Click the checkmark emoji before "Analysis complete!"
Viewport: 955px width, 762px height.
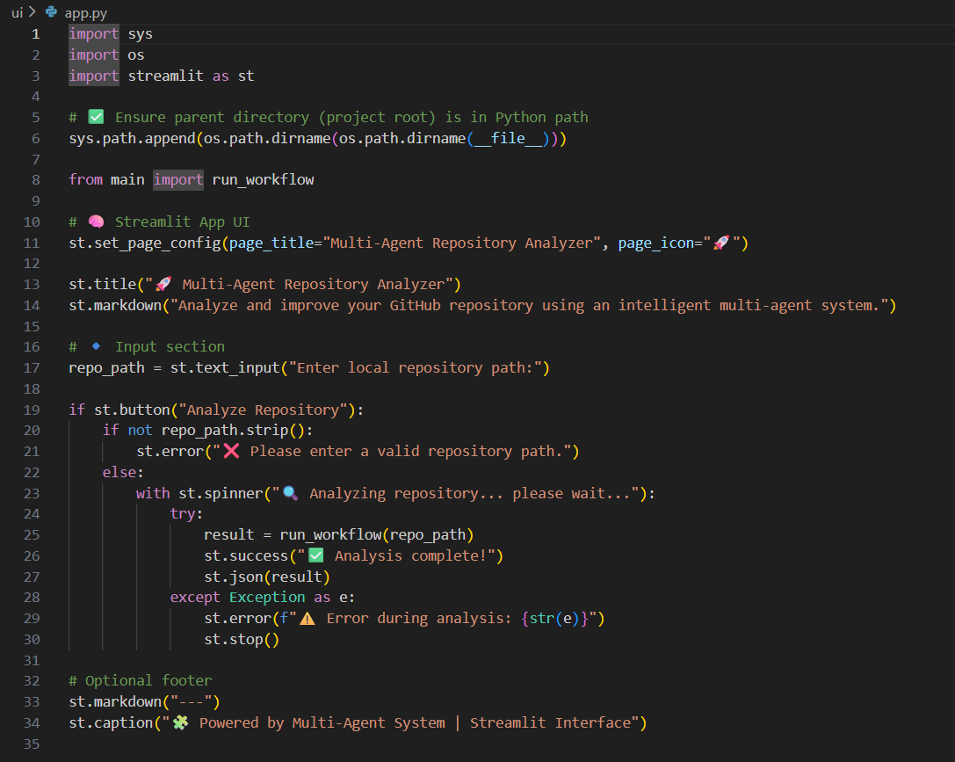point(315,555)
